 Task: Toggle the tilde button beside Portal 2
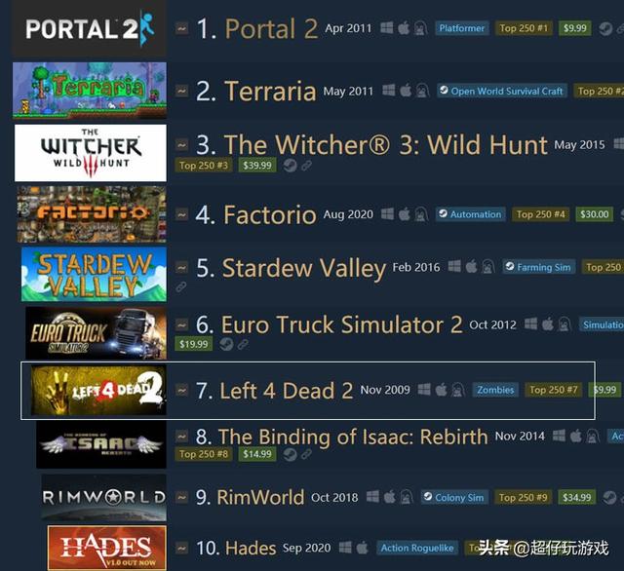point(182,28)
